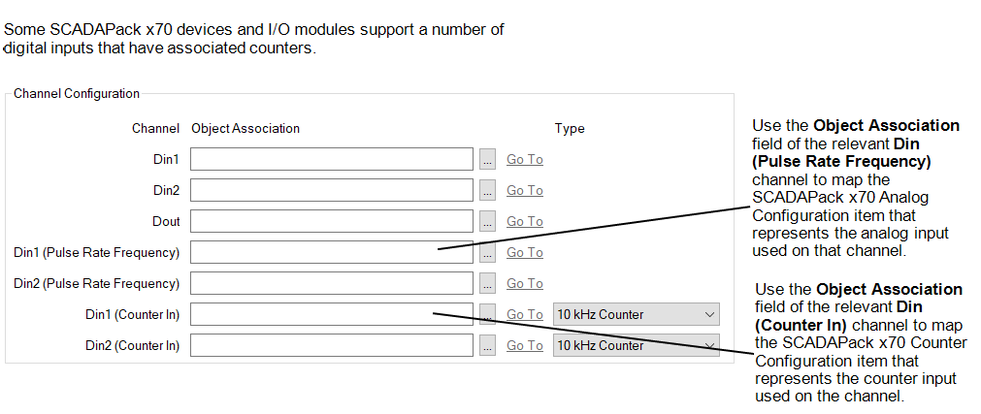Open the Din1 Counter In type dropdown
981x414 pixels.
click(636, 314)
